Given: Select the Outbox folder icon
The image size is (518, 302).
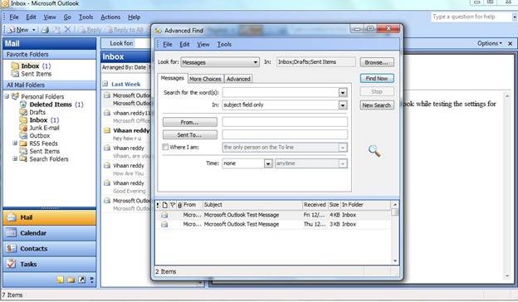Looking at the screenshot, I should (23, 136).
